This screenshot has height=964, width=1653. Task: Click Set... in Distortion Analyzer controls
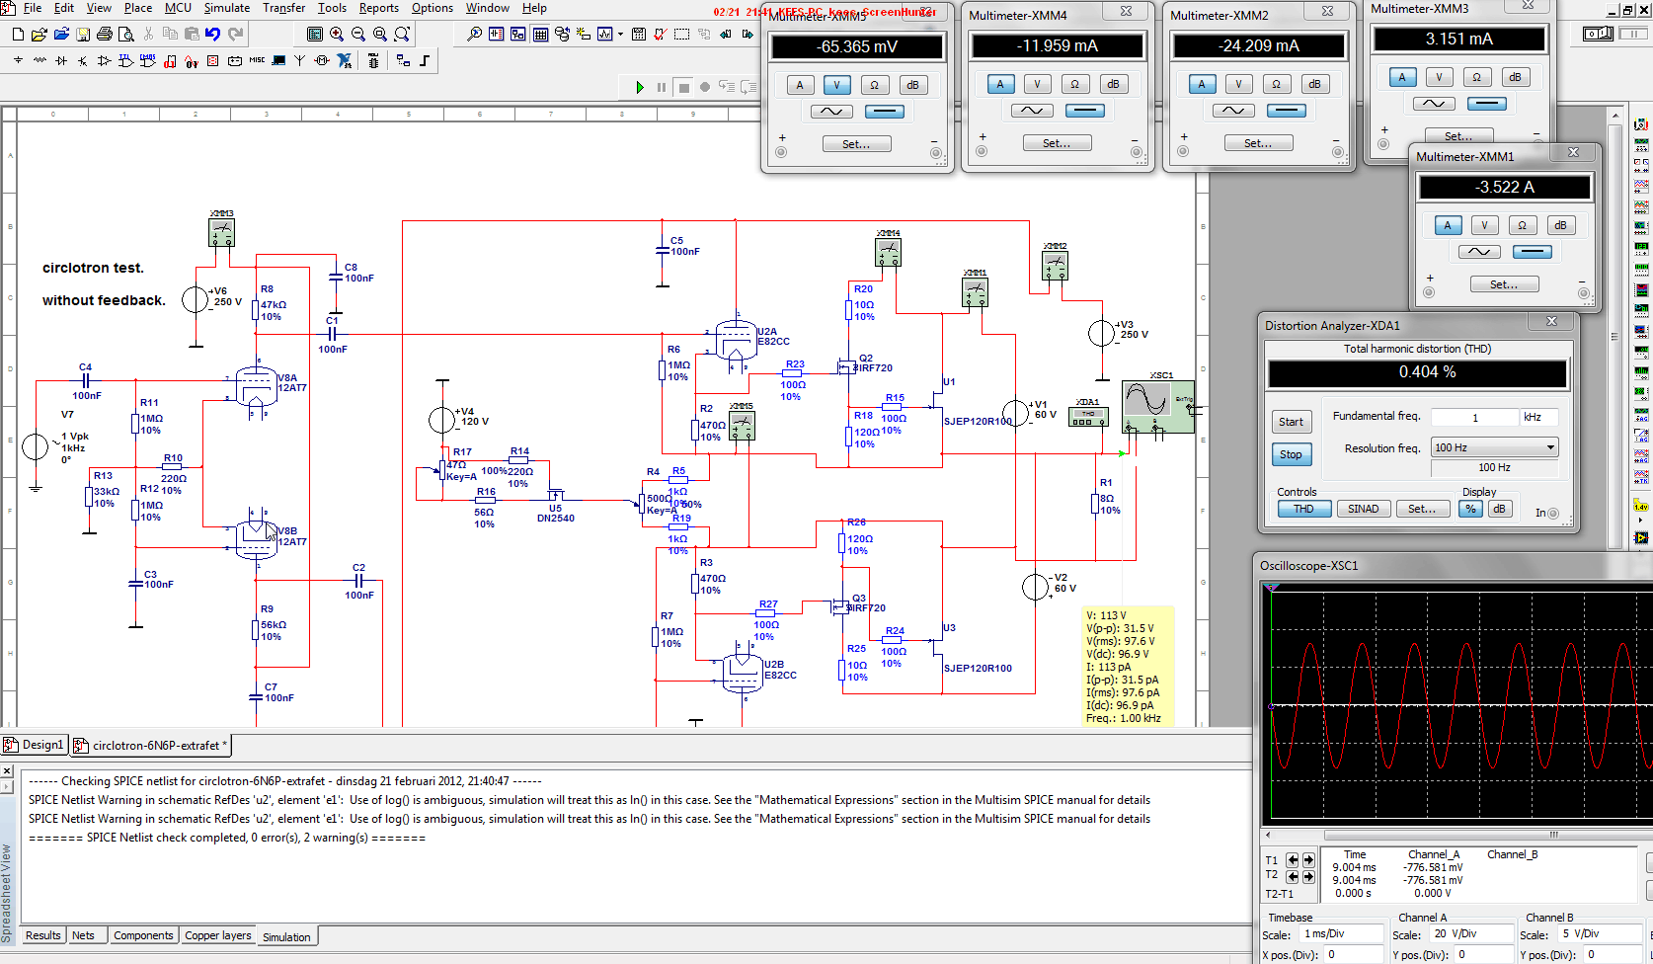[x=1422, y=509]
